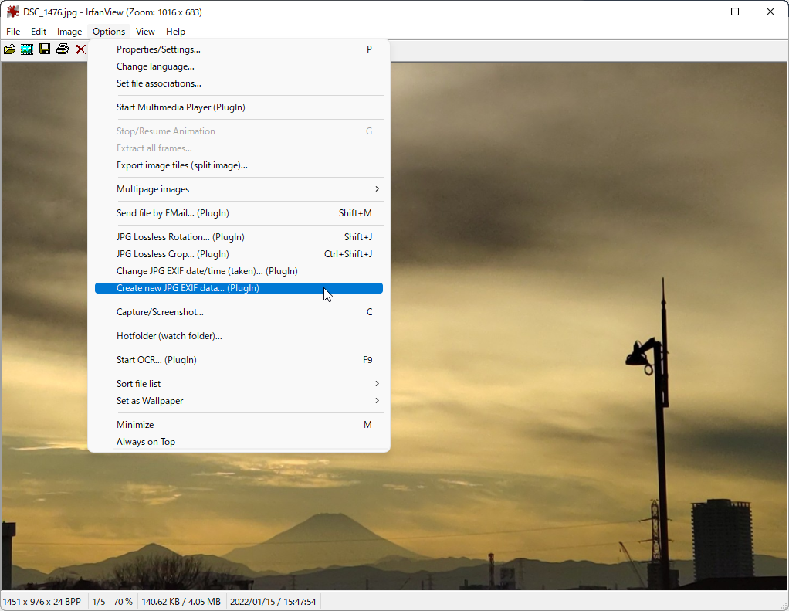Screen dimensions: 789x611
Task: Click file size 140.62 KB / 4.05 MB
Action: pos(181,602)
